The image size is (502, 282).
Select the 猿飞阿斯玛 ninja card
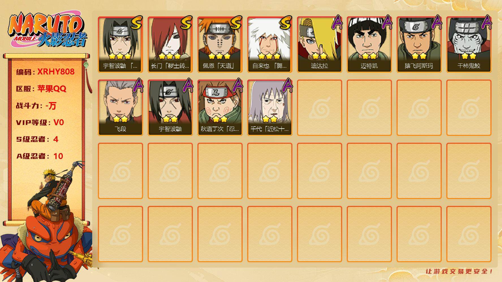coord(419,45)
